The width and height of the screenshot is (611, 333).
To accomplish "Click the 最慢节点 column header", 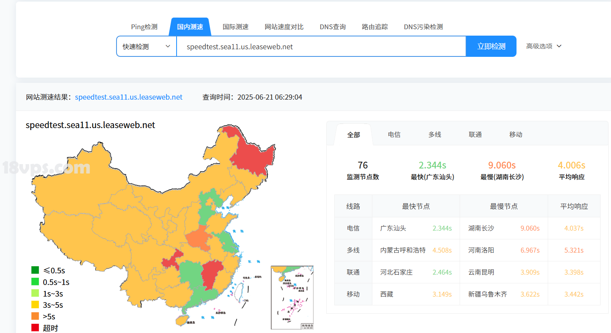I will (x=504, y=206).
